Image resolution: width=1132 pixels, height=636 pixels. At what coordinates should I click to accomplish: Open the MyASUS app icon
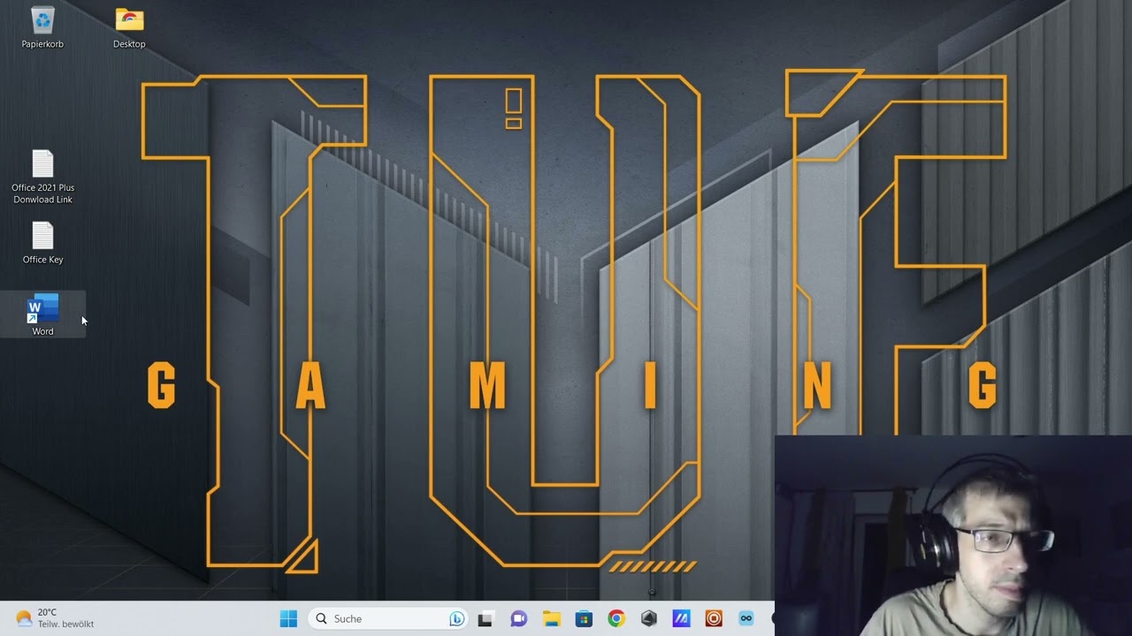pyautogui.click(x=681, y=618)
